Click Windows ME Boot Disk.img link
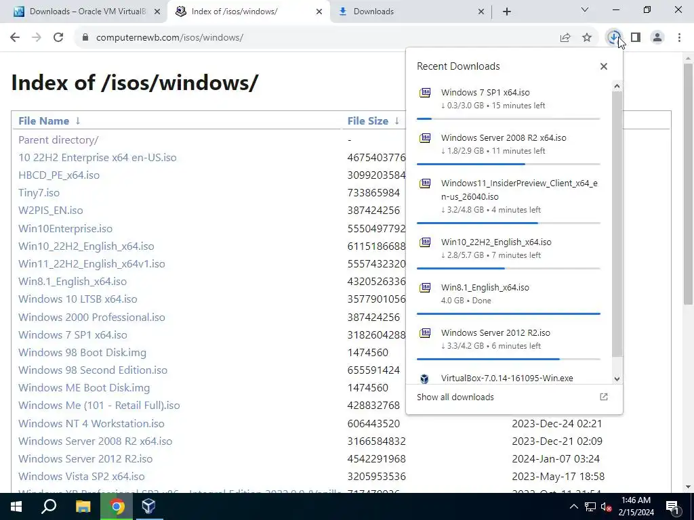 click(x=84, y=388)
